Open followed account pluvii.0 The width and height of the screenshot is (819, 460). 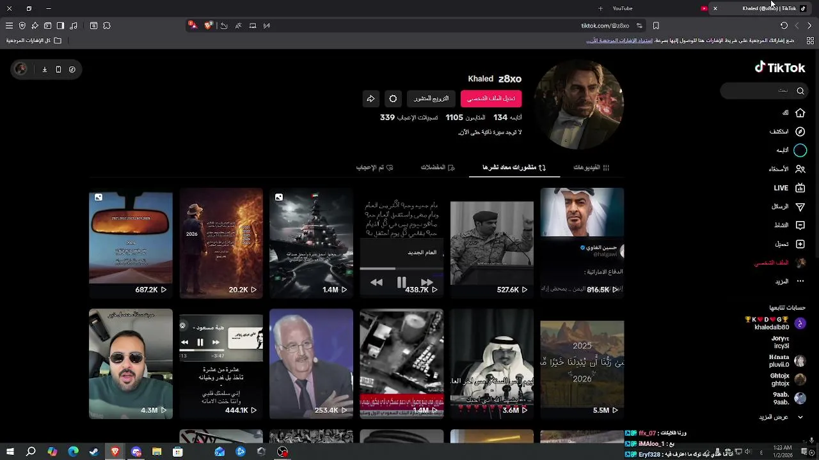pos(787,361)
